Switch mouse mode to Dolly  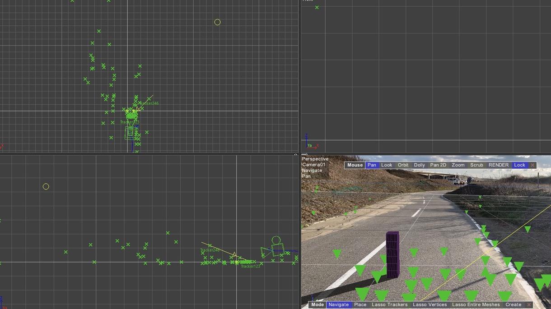[x=419, y=165]
